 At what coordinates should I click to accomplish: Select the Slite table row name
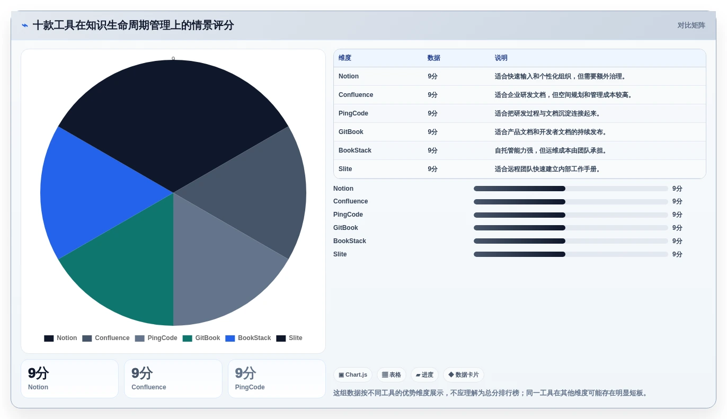pyautogui.click(x=345, y=169)
